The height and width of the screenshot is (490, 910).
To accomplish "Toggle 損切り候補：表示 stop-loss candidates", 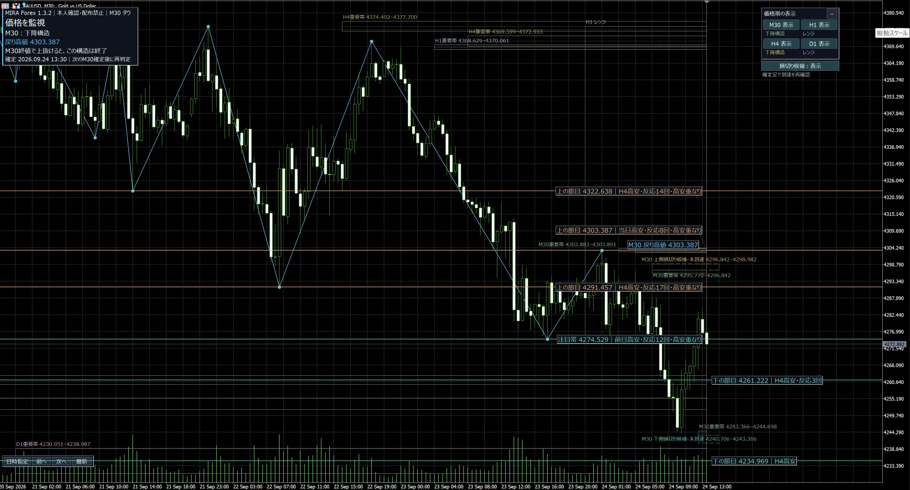I will 800,66.
